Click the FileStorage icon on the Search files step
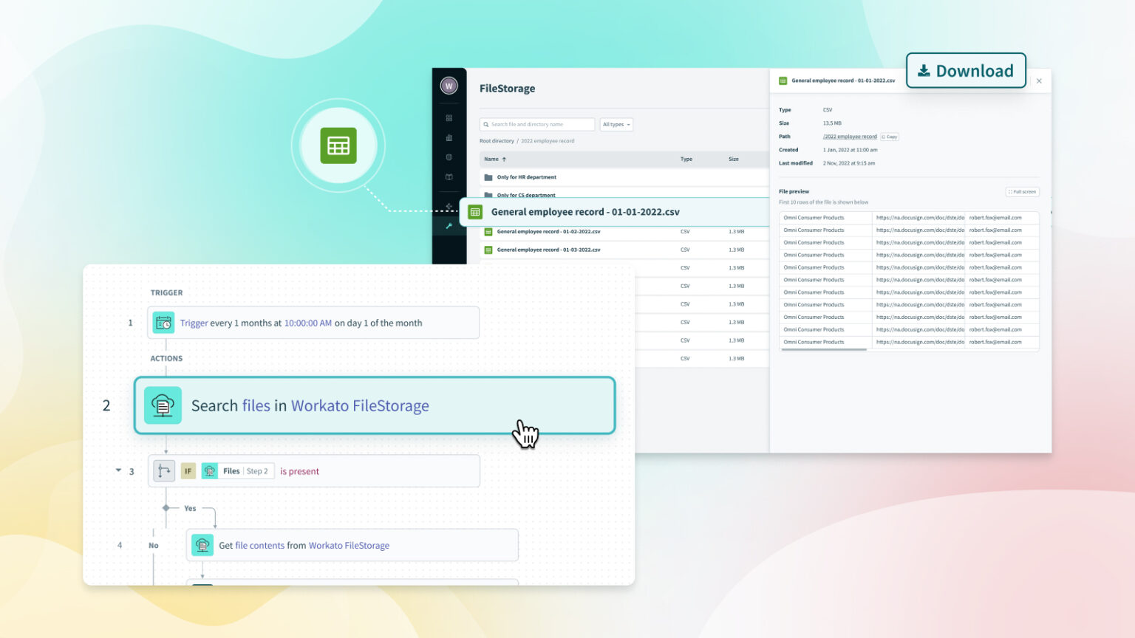Screen dimensions: 1135x638 point(163,405)
